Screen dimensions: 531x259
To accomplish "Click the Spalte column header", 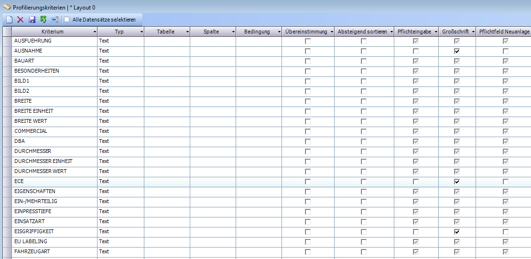I will [x=211, y=32].
